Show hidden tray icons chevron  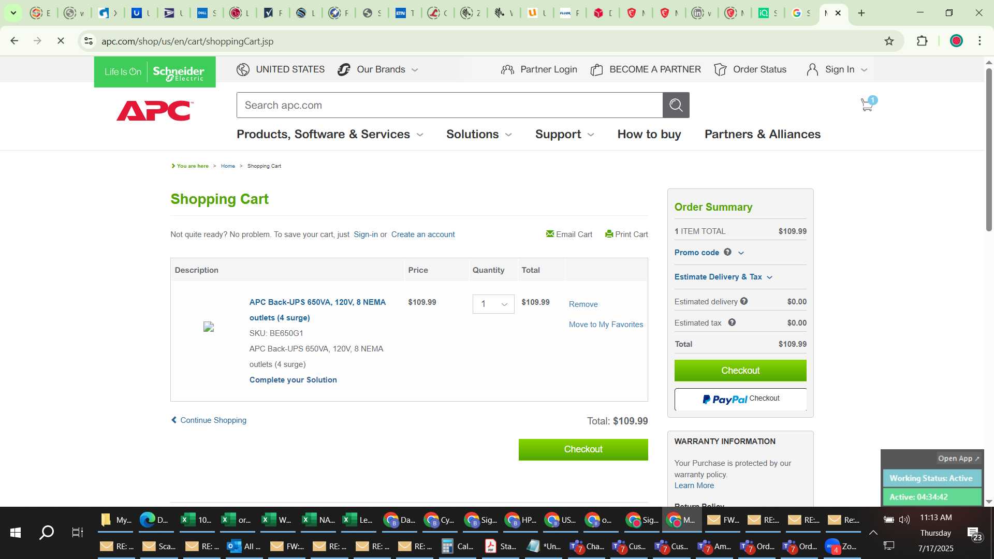coord(873,533)
